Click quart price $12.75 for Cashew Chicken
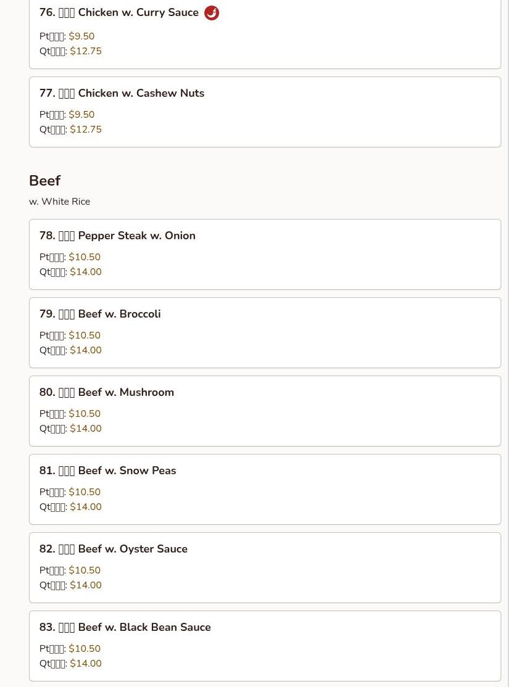Screen dimensions: 521x687 click(x=86, y=130)
